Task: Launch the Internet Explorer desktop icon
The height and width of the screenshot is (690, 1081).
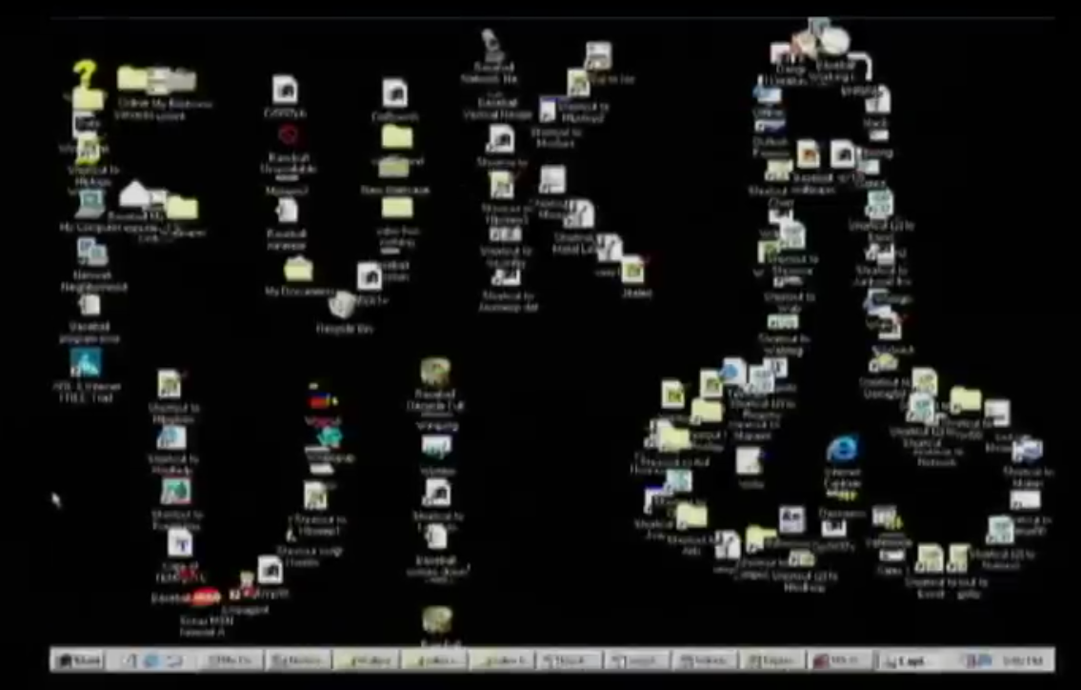Action: [x=843, y=450]
